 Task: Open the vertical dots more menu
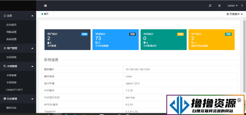pyautogui.click(x=242, y=6)
